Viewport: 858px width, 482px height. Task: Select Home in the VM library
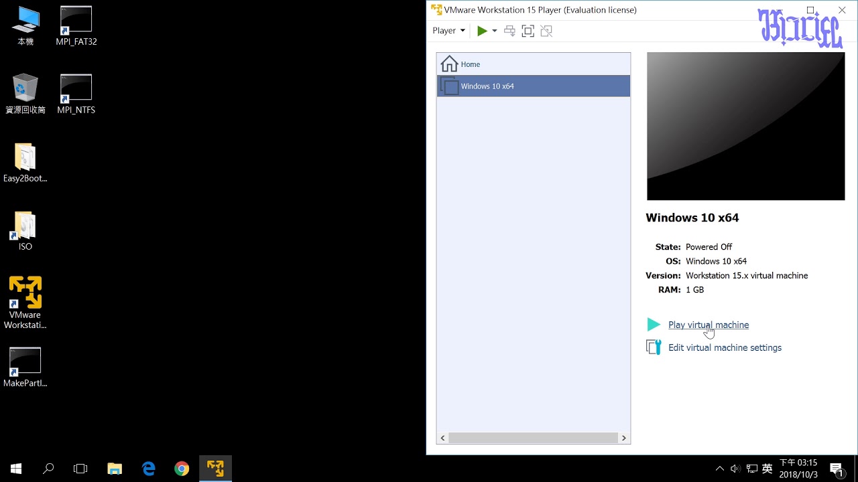(534, 64)
